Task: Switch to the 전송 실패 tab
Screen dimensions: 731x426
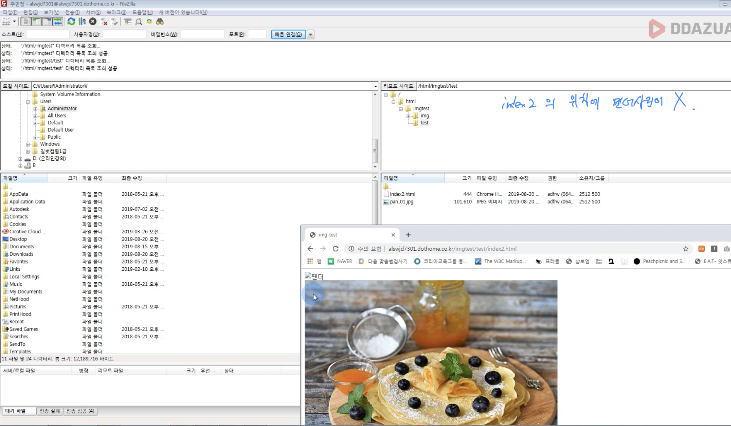Action: pos(49,411)
